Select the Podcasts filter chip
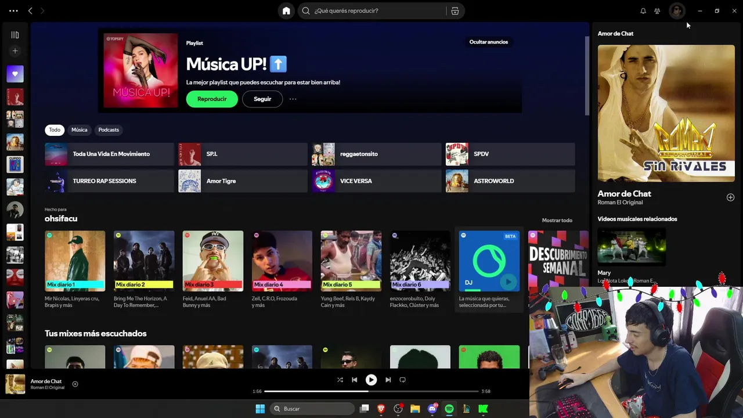This screenshot has height=418, width=743. pos(109,130)
